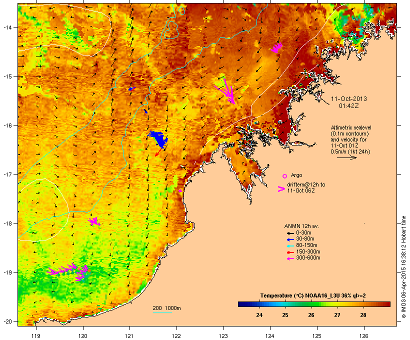This screenshot has height=340, width=410.
Task: Click the 300-600m legend text
Action: click(x=308, y=258)
